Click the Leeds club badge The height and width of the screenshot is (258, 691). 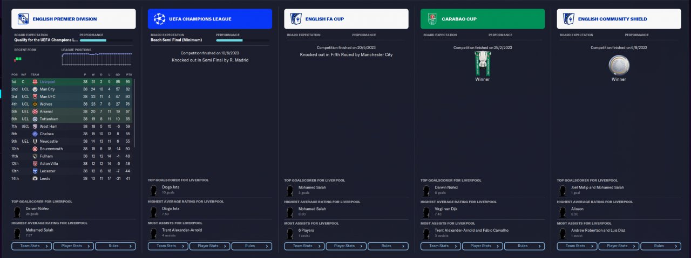(35, 178)
